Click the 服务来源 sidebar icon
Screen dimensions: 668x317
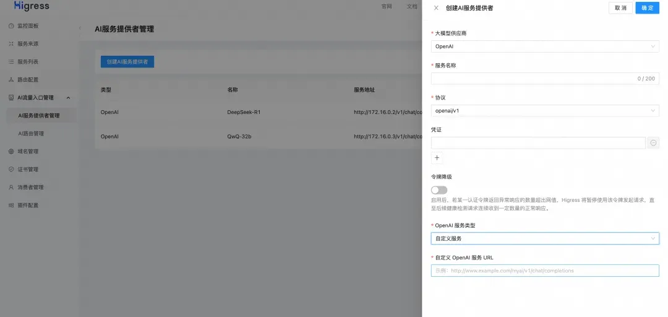point(11,44)
